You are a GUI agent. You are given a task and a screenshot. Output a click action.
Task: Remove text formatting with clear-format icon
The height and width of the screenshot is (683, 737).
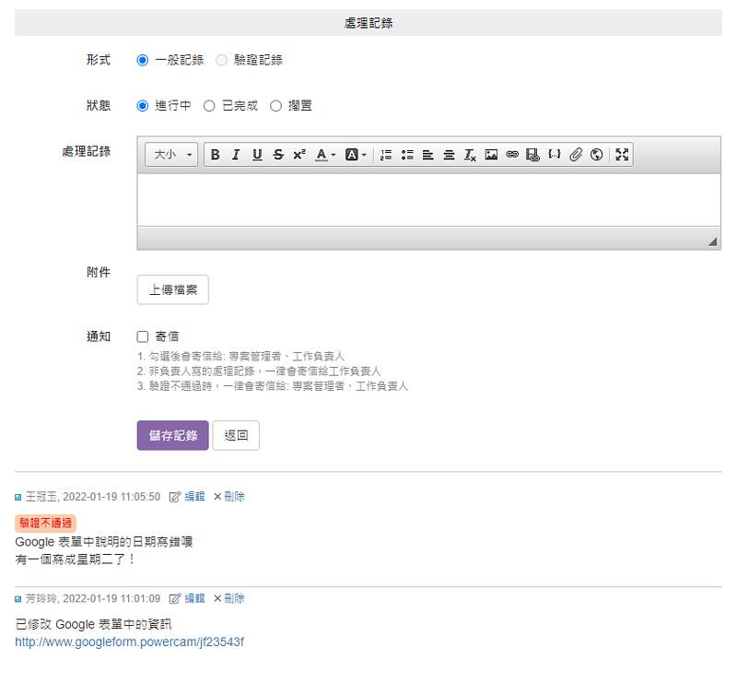point(470,155)
